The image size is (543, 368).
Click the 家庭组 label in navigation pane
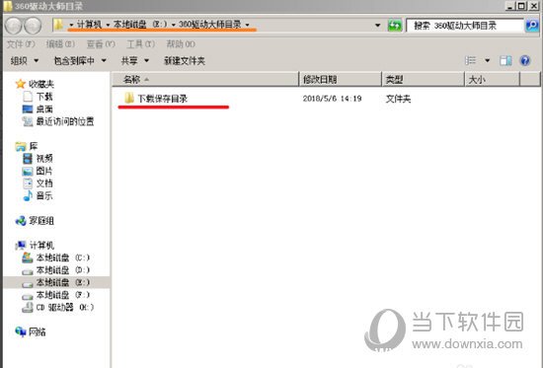click(41, 221)
